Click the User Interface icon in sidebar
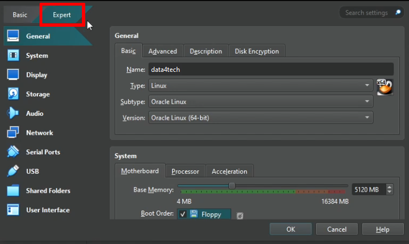 click(13, 209)
